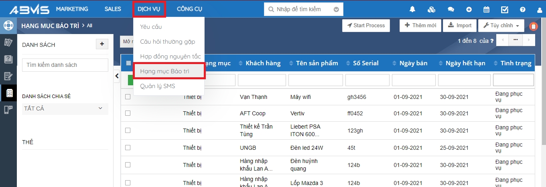This screenshot has width=546, height=187.
Task: Click the Thêm mới button
Action: tap(420, 26)
